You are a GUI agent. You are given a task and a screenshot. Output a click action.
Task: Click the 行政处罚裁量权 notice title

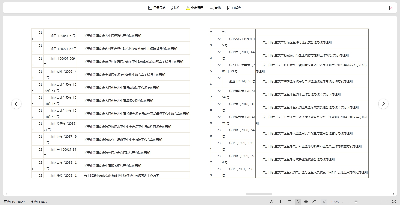tap(137, 114)
